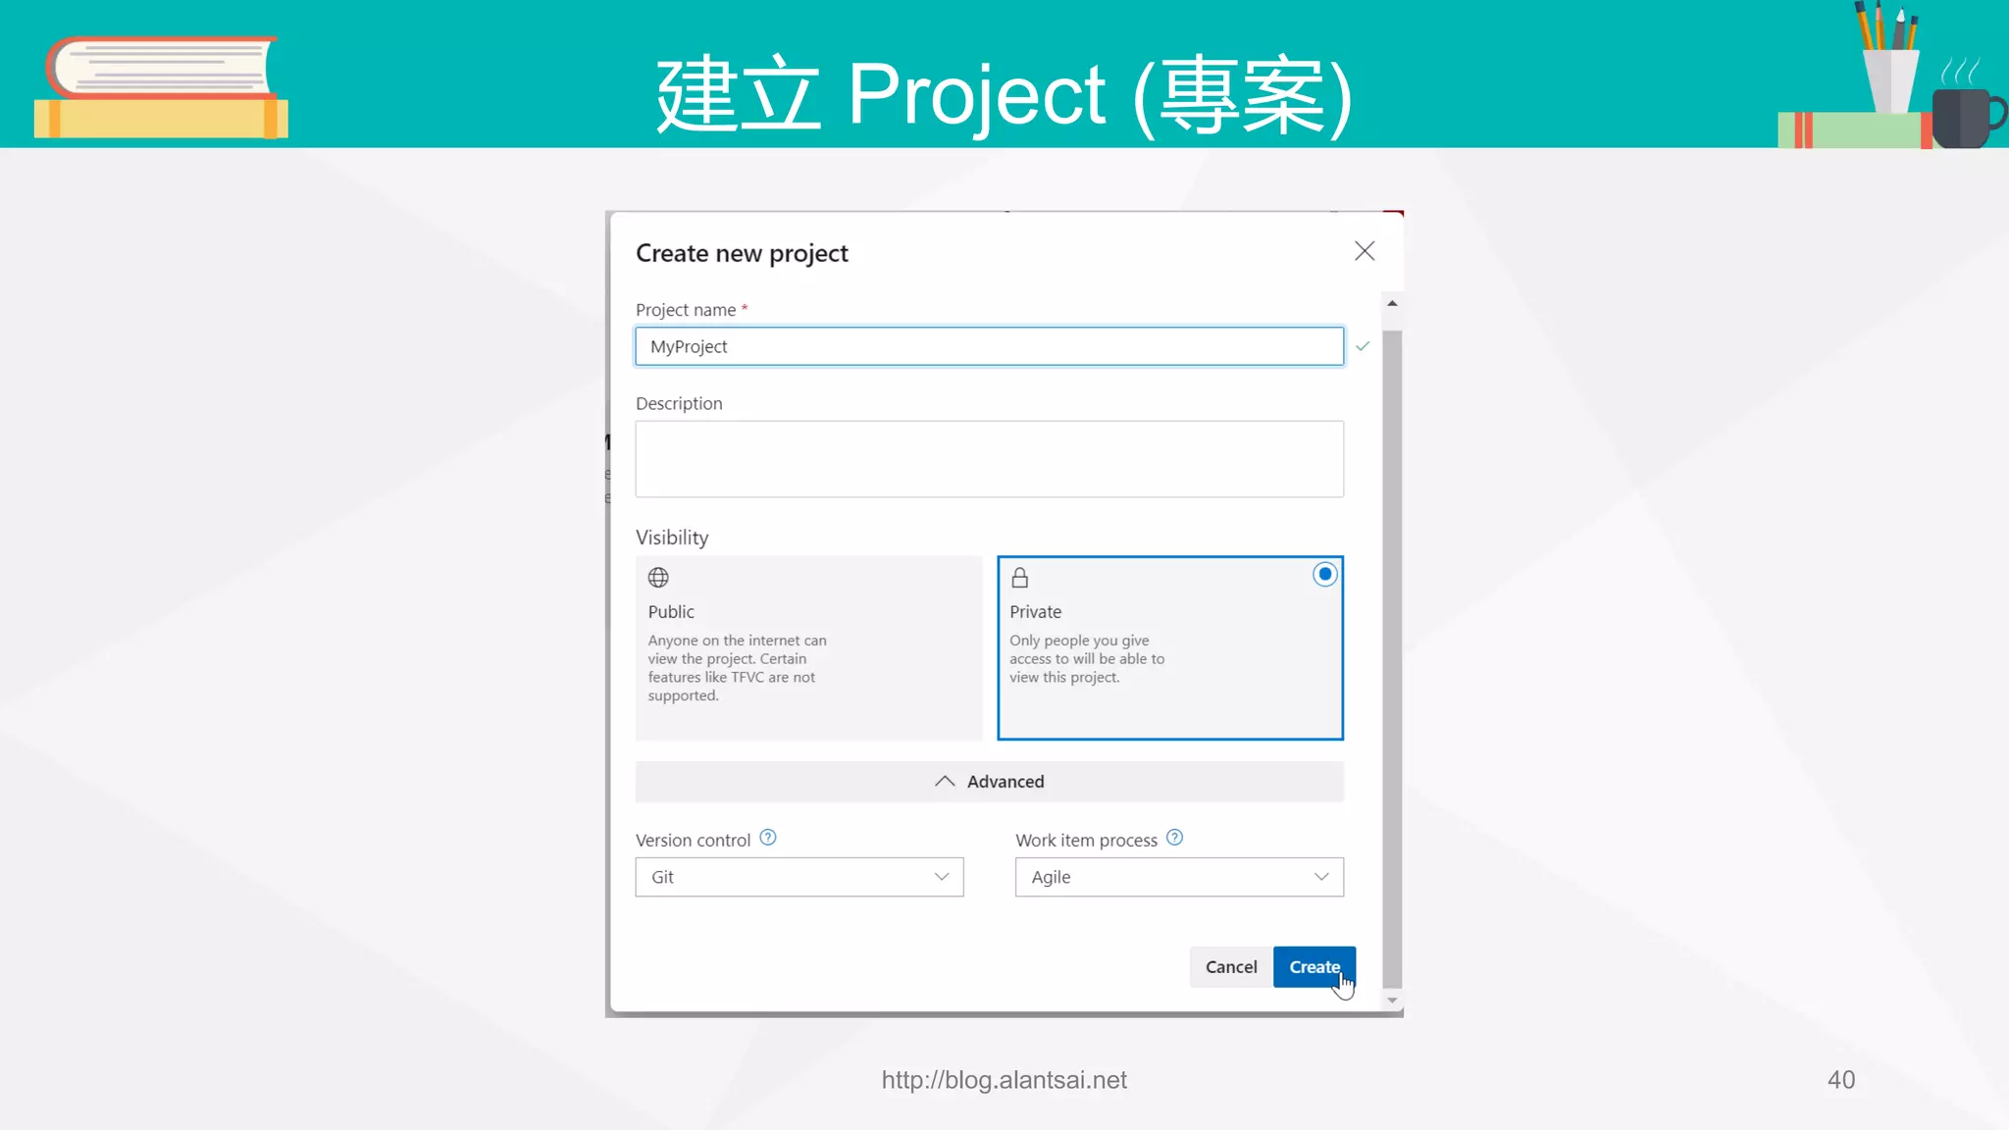Select the Public visibility option
The image size is (2009, 1130).
tap(808, 647)
